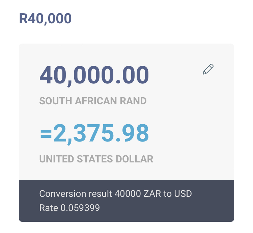This screenshot has height=233, width=253.
Task: Click the R40,000 page heading
Action: (x=45, y=19)
